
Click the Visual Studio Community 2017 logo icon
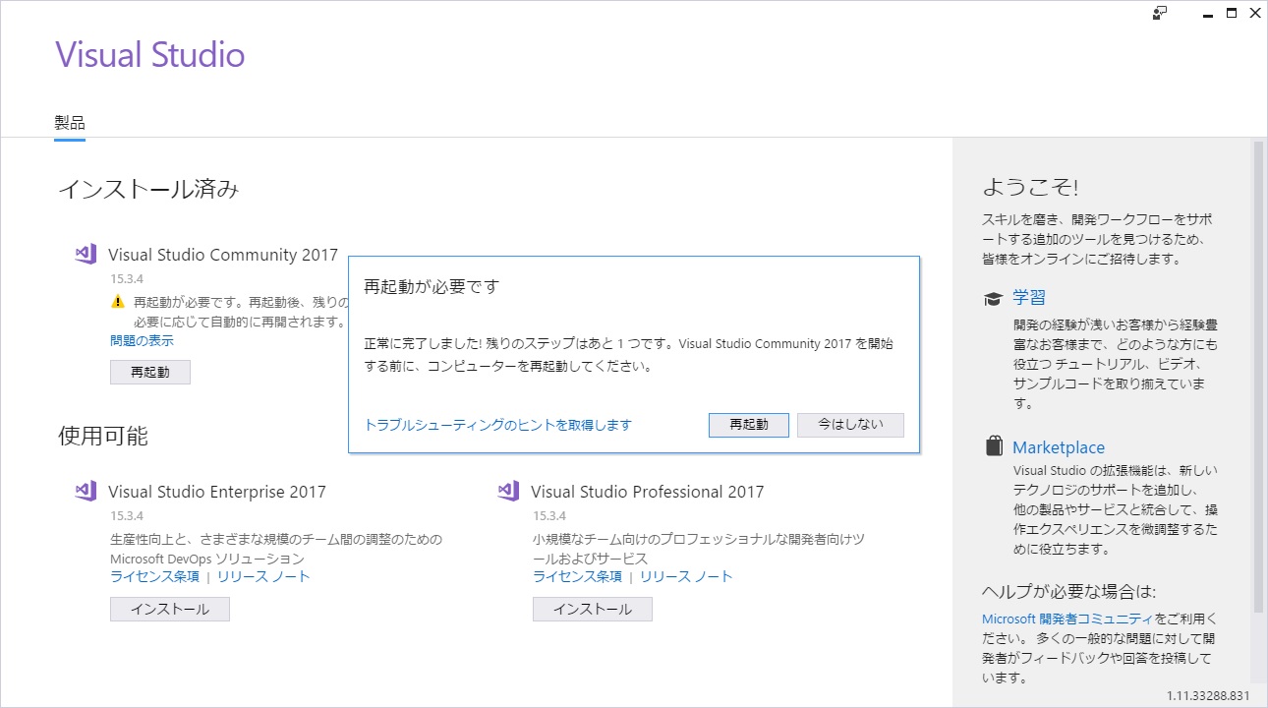(86, 254)
